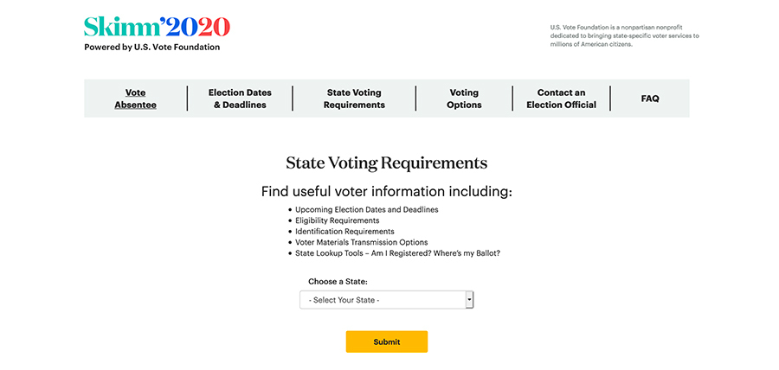Click Find useful voter information subheading
Screen dimensions: 779x370
387,192
